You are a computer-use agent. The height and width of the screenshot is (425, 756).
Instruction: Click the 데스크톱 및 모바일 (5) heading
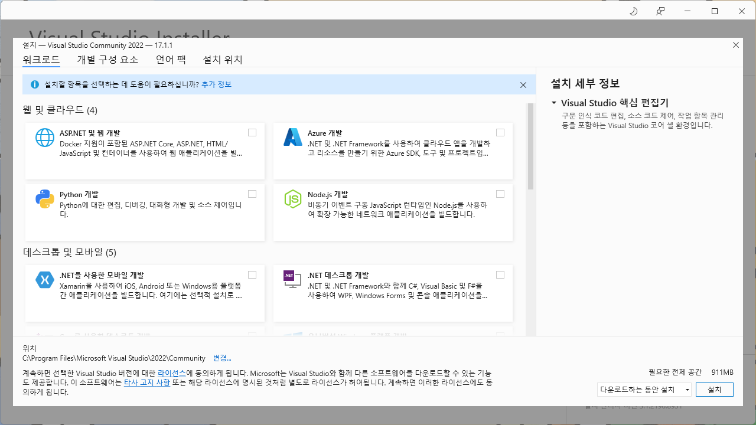70,253
